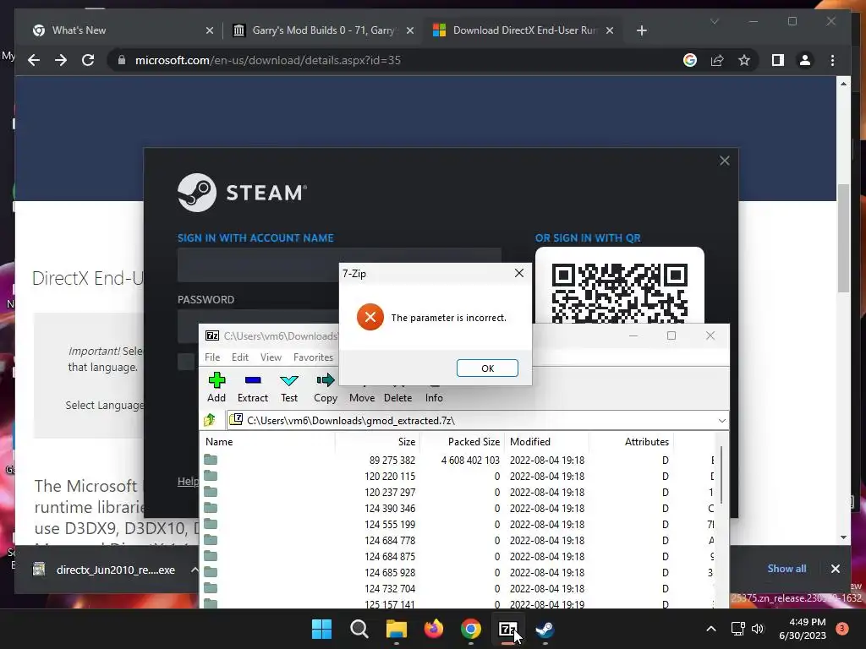Viewport: 866px width, 649px height.
Task: Select the folder with size 124 555 199
Action: (x=458, y=524)
